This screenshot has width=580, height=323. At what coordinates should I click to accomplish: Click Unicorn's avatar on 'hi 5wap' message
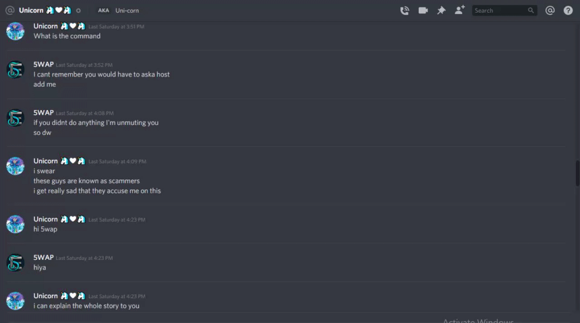[15, 224]
